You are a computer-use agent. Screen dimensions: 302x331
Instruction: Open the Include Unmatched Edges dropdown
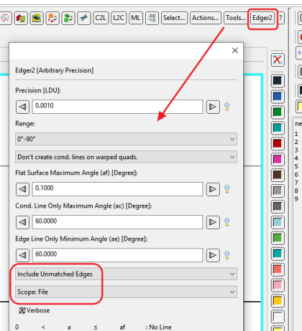(x=126, y=274)
